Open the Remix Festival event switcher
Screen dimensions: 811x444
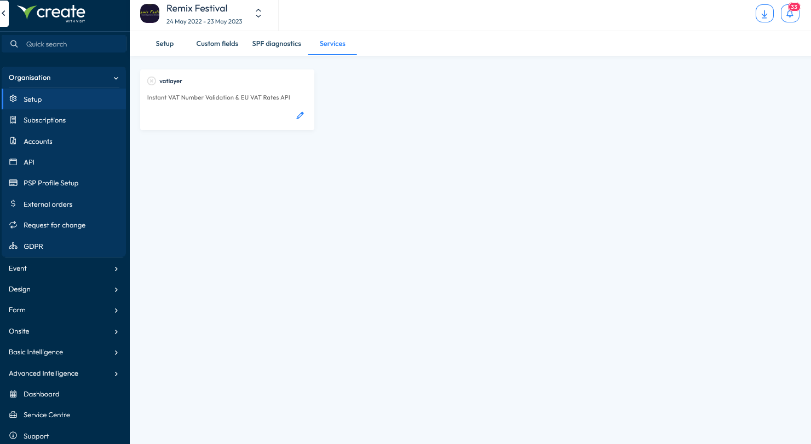coord(258,13)
